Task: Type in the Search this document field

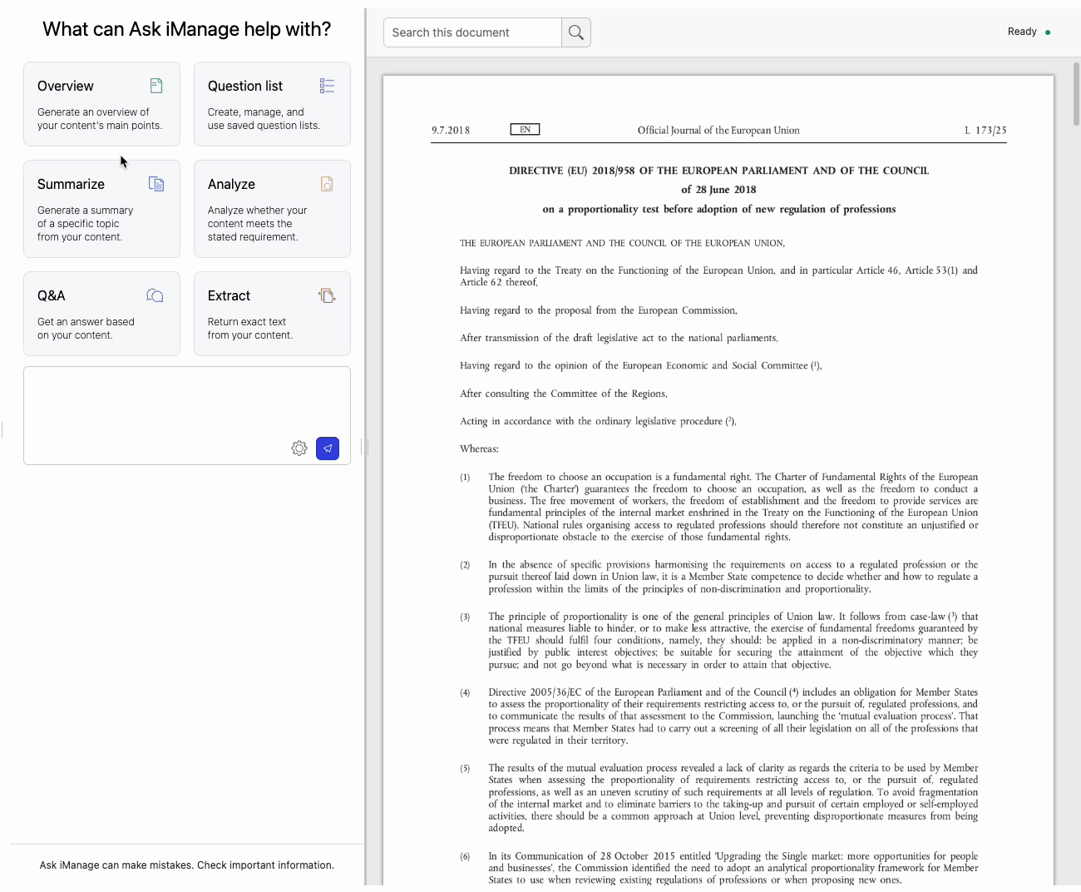Action: (x=472, y=32)
